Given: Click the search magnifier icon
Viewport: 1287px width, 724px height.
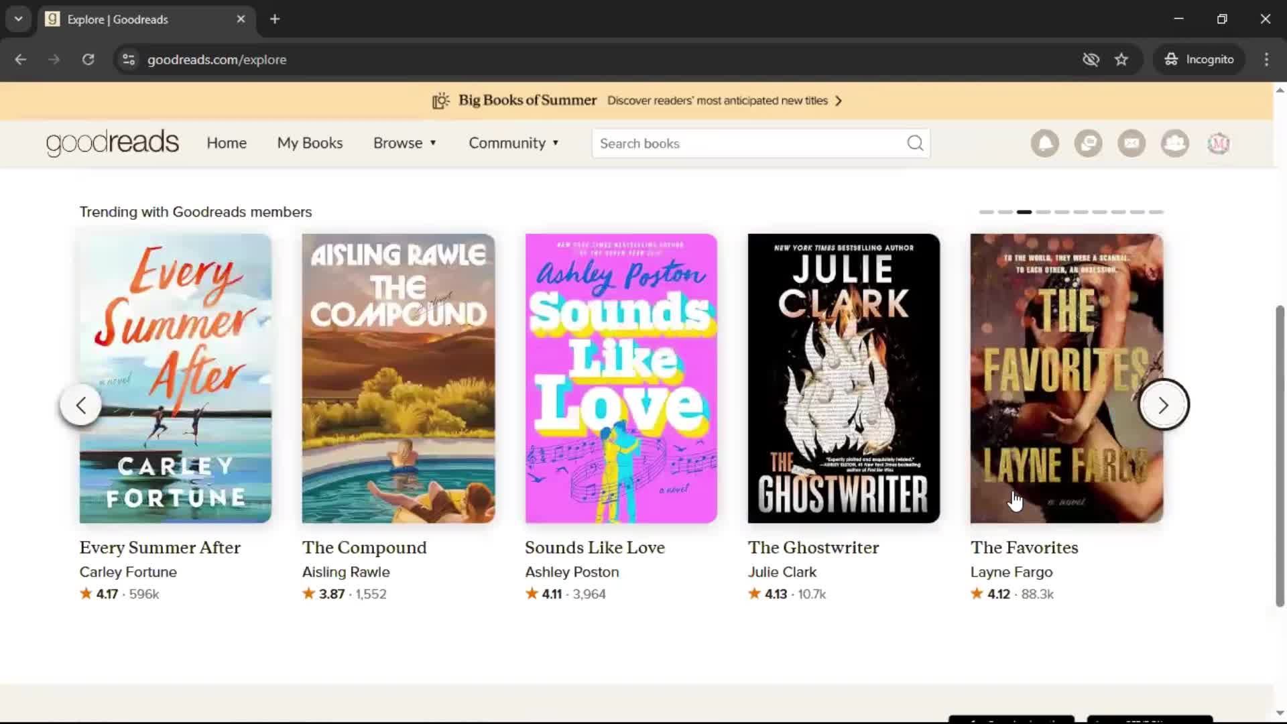Looking at the screenshot, I should pyautogui.click(x=915, y=143).
